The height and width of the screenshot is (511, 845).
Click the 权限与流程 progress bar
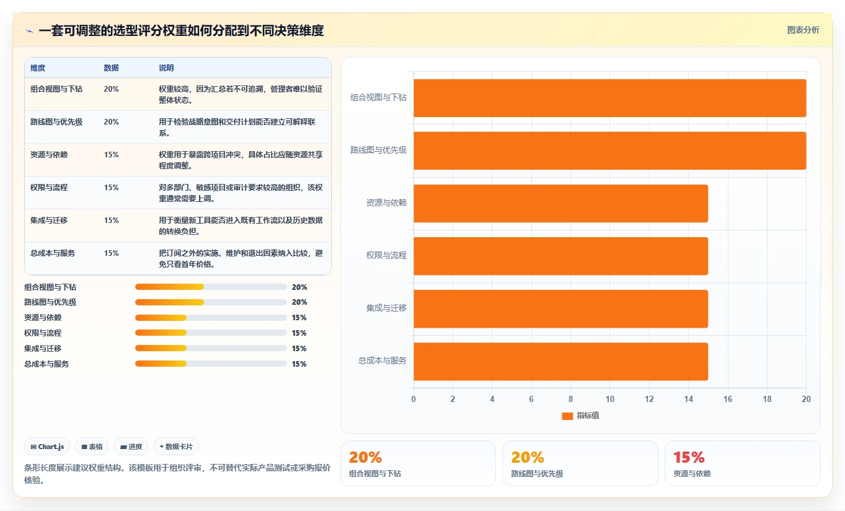pos(211,333)
